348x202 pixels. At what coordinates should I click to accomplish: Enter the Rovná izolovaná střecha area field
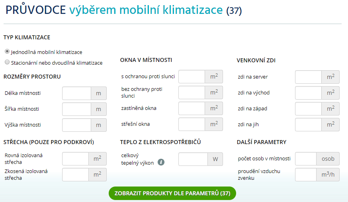pos(76,159)
